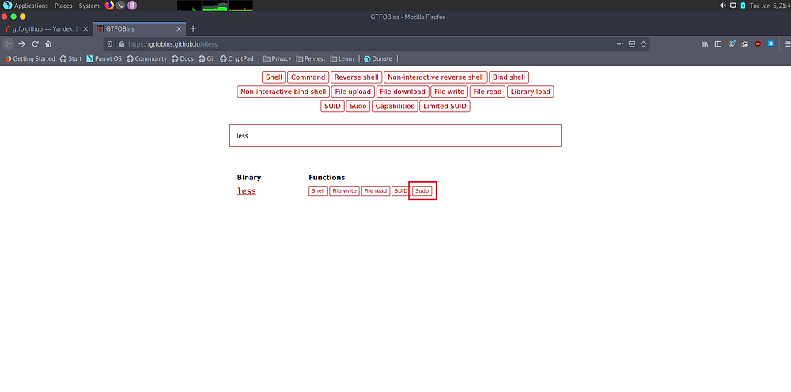The image size is (791, 392).
Task: Click the network monitor icon in tray
Action: coord(733,6)
